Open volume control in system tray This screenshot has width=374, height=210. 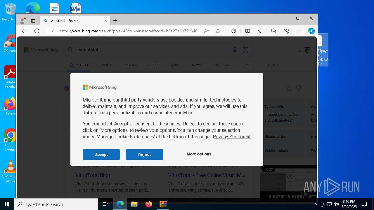point(336,204)
